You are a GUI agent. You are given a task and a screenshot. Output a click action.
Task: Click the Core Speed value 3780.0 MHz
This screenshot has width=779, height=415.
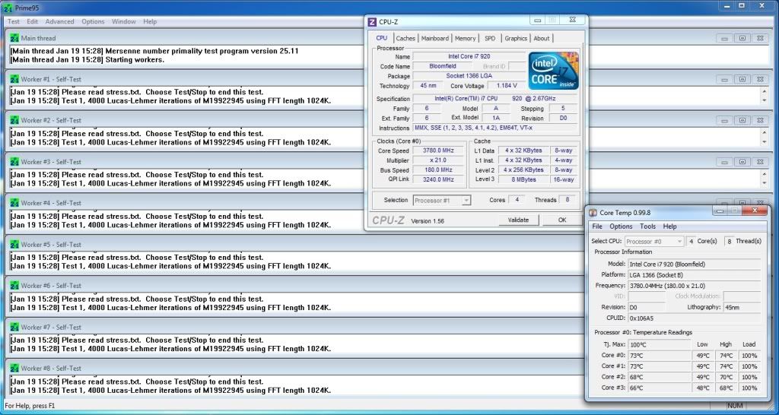pos(439,150)
